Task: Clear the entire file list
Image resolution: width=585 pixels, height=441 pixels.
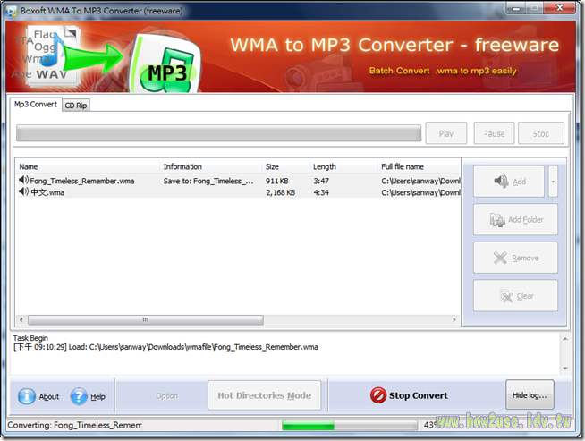Action: (515, 296)
